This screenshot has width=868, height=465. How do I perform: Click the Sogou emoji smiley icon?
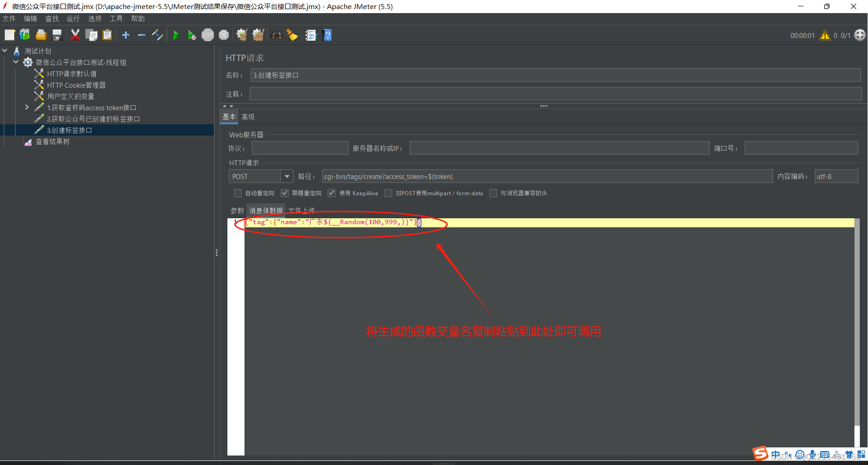point(800,455)
